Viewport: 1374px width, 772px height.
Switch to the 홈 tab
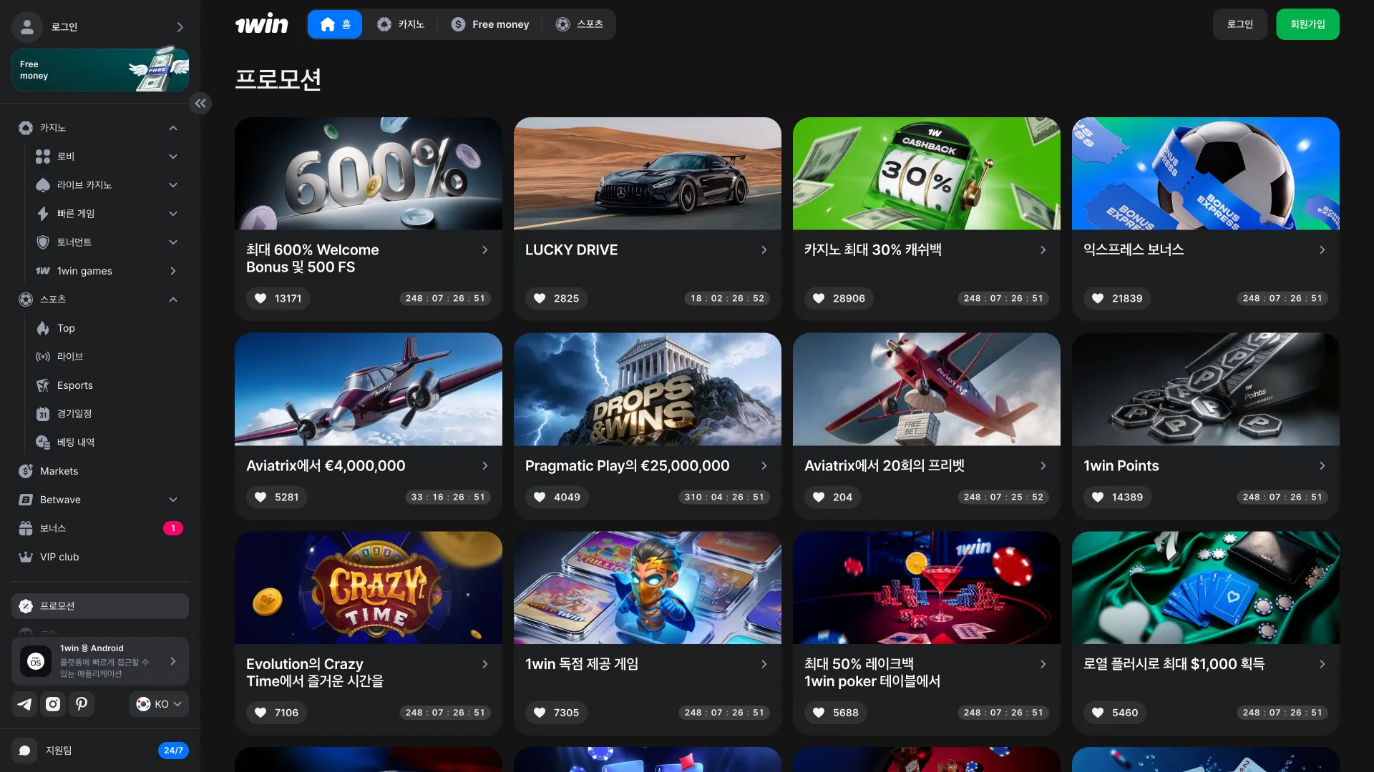tap(335, 24)
